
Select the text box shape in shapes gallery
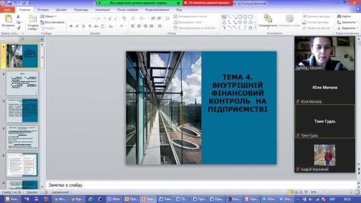(x=224, y=17)
